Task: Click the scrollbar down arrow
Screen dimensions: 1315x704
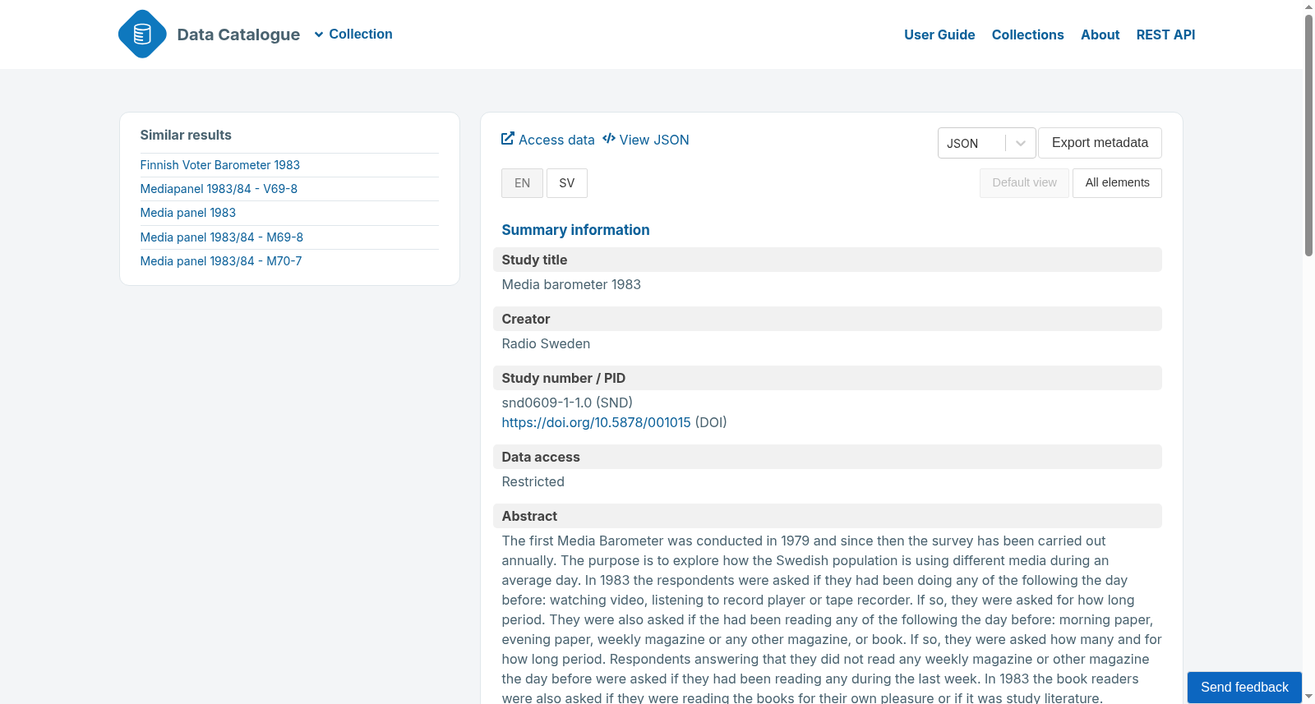Action: 1308,697
